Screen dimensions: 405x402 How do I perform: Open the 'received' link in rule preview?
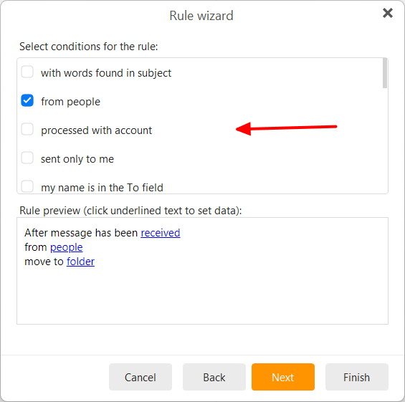tap(160, 233)
